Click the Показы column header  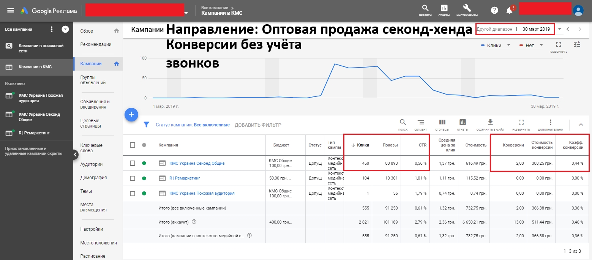[x=390, y=145]
